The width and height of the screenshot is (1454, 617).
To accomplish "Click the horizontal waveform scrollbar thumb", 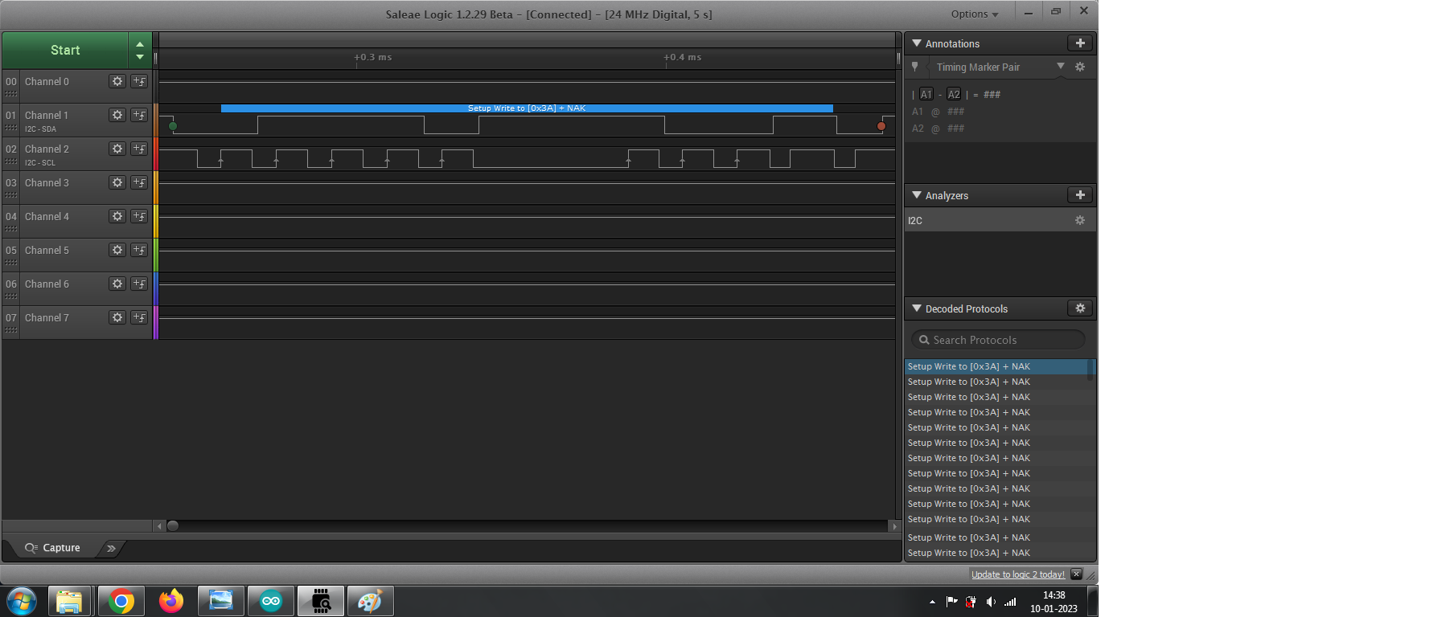I will coord(173,526).
